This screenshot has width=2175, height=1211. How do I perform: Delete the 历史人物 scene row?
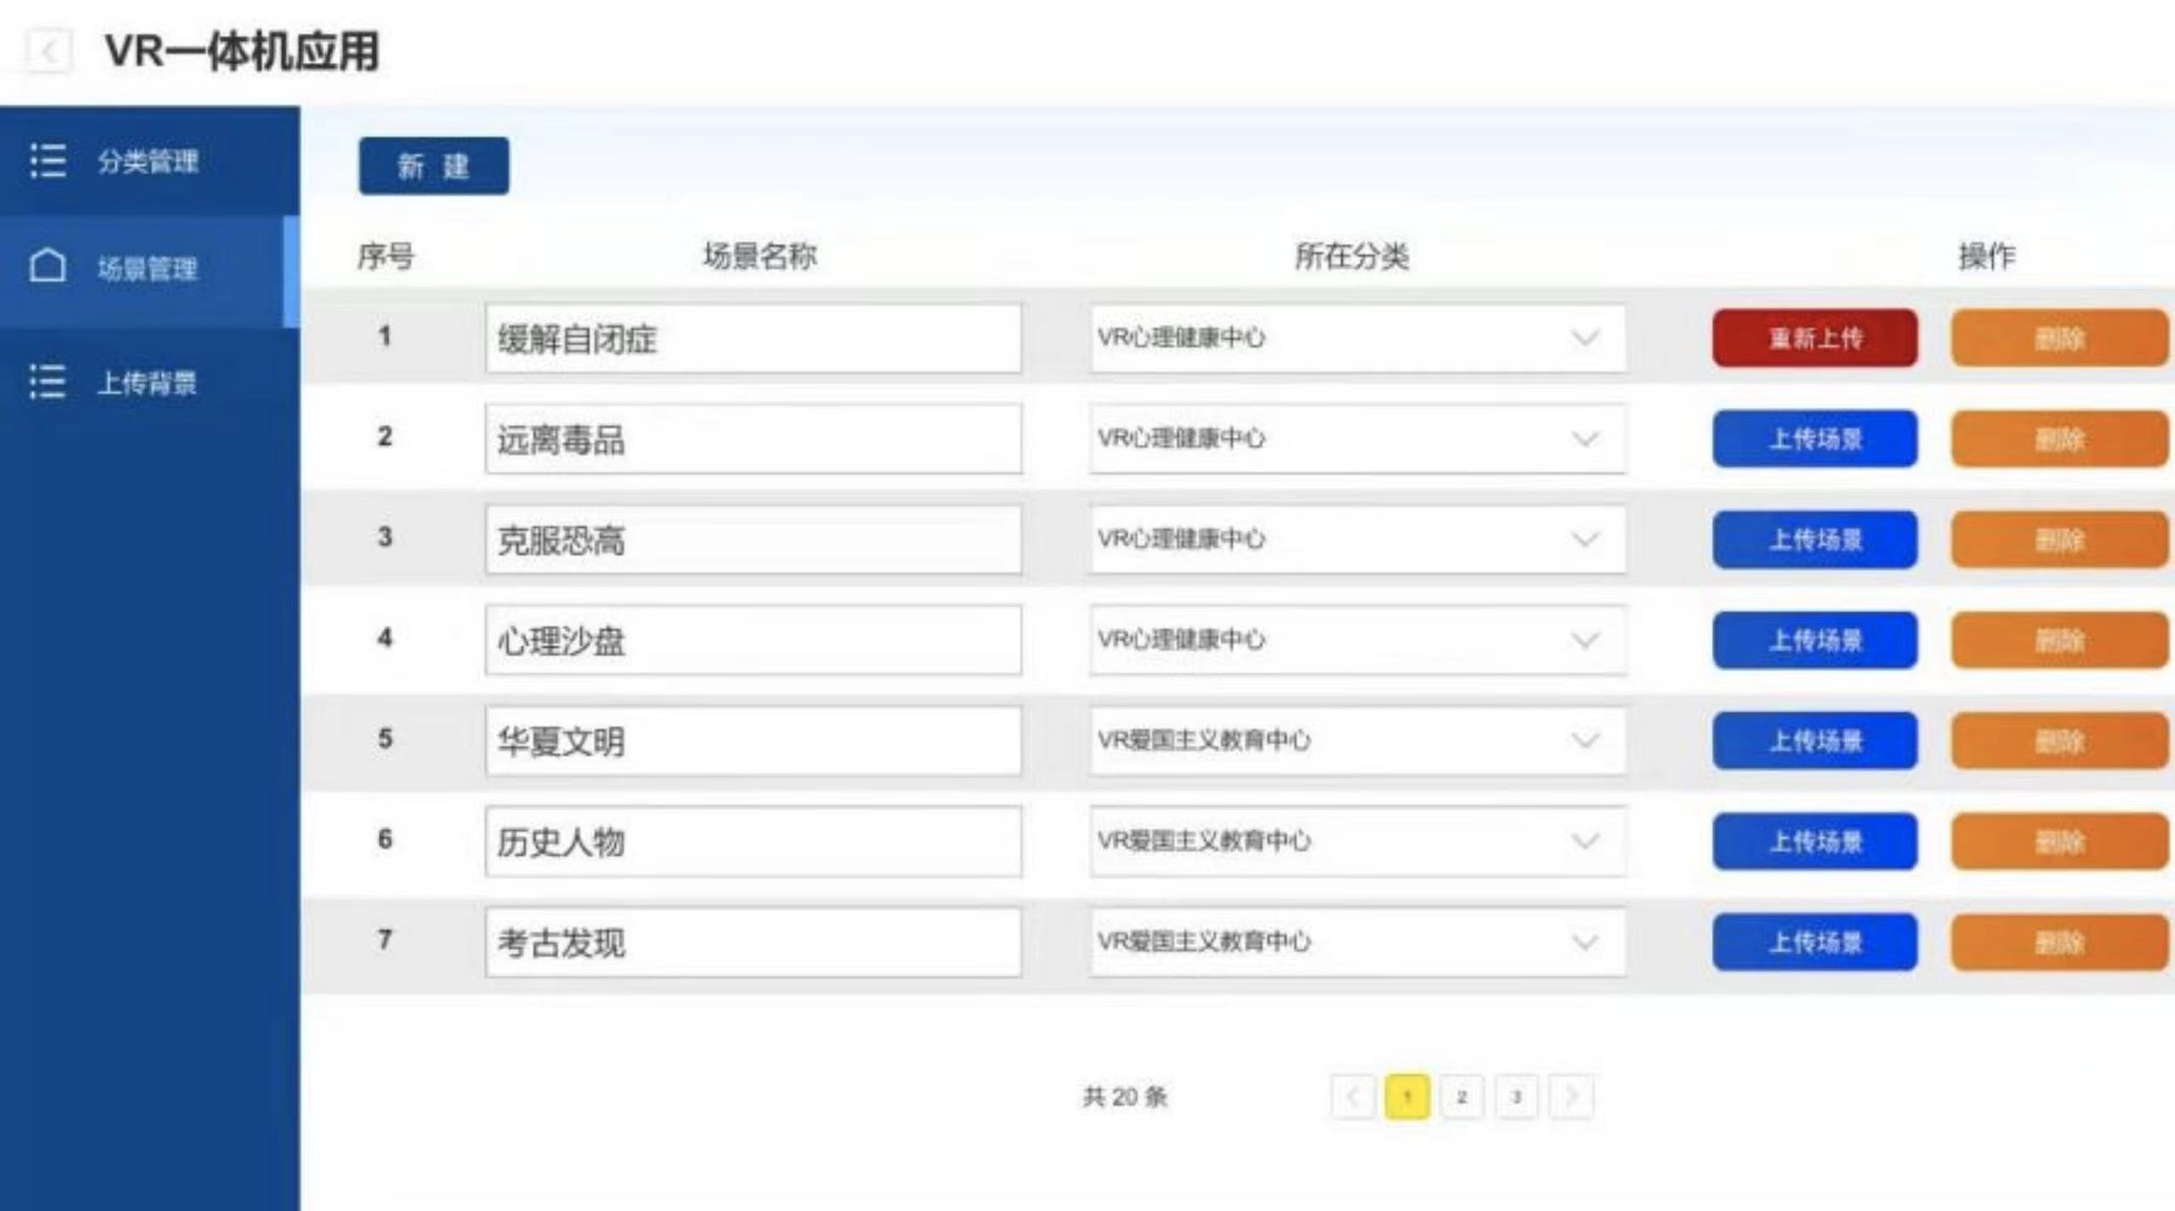pyautogui.click(x=2059, y=841)
